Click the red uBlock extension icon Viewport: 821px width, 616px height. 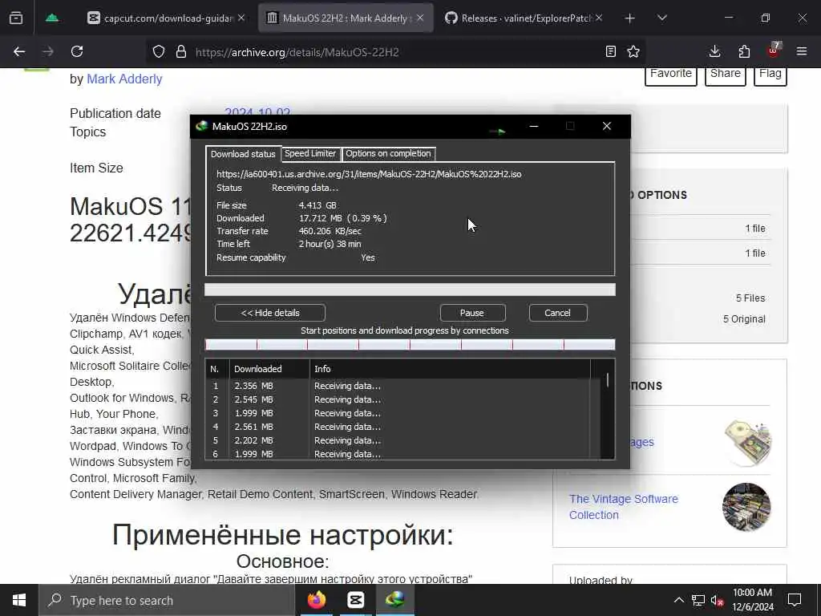pyautogui.click(x=774, y=51)
